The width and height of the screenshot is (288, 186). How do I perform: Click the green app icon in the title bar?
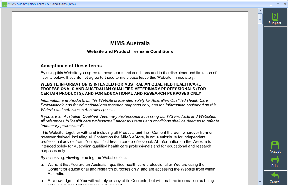[x=4, y=4]
